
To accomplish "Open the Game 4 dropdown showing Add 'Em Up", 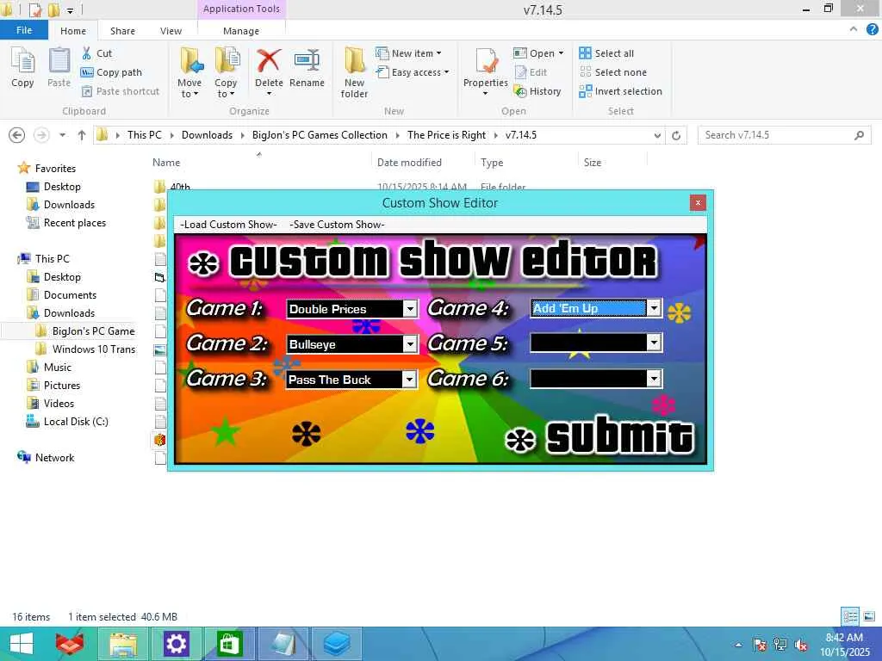I will pos(654,308).
